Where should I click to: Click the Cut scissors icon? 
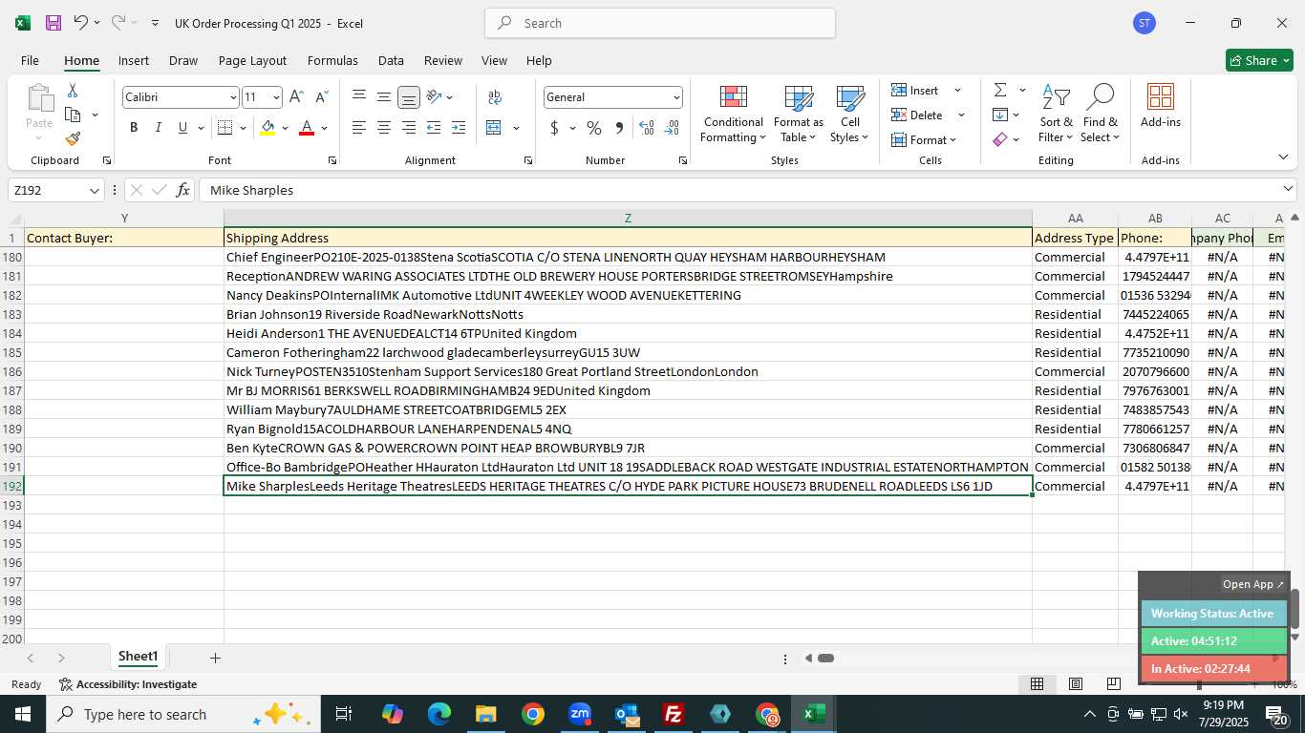[73, 90]
